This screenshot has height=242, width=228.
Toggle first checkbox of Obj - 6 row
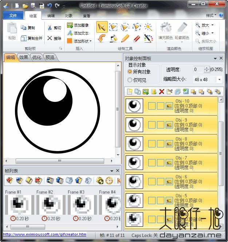click(152, 182)
